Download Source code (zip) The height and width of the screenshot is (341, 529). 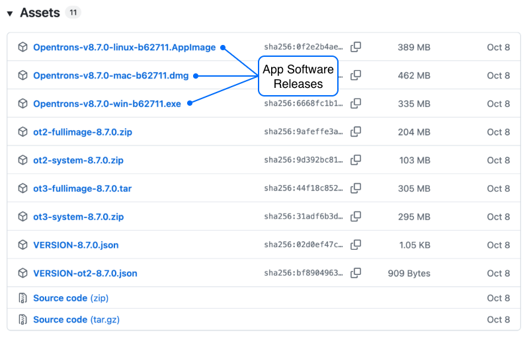click(71, 298)
